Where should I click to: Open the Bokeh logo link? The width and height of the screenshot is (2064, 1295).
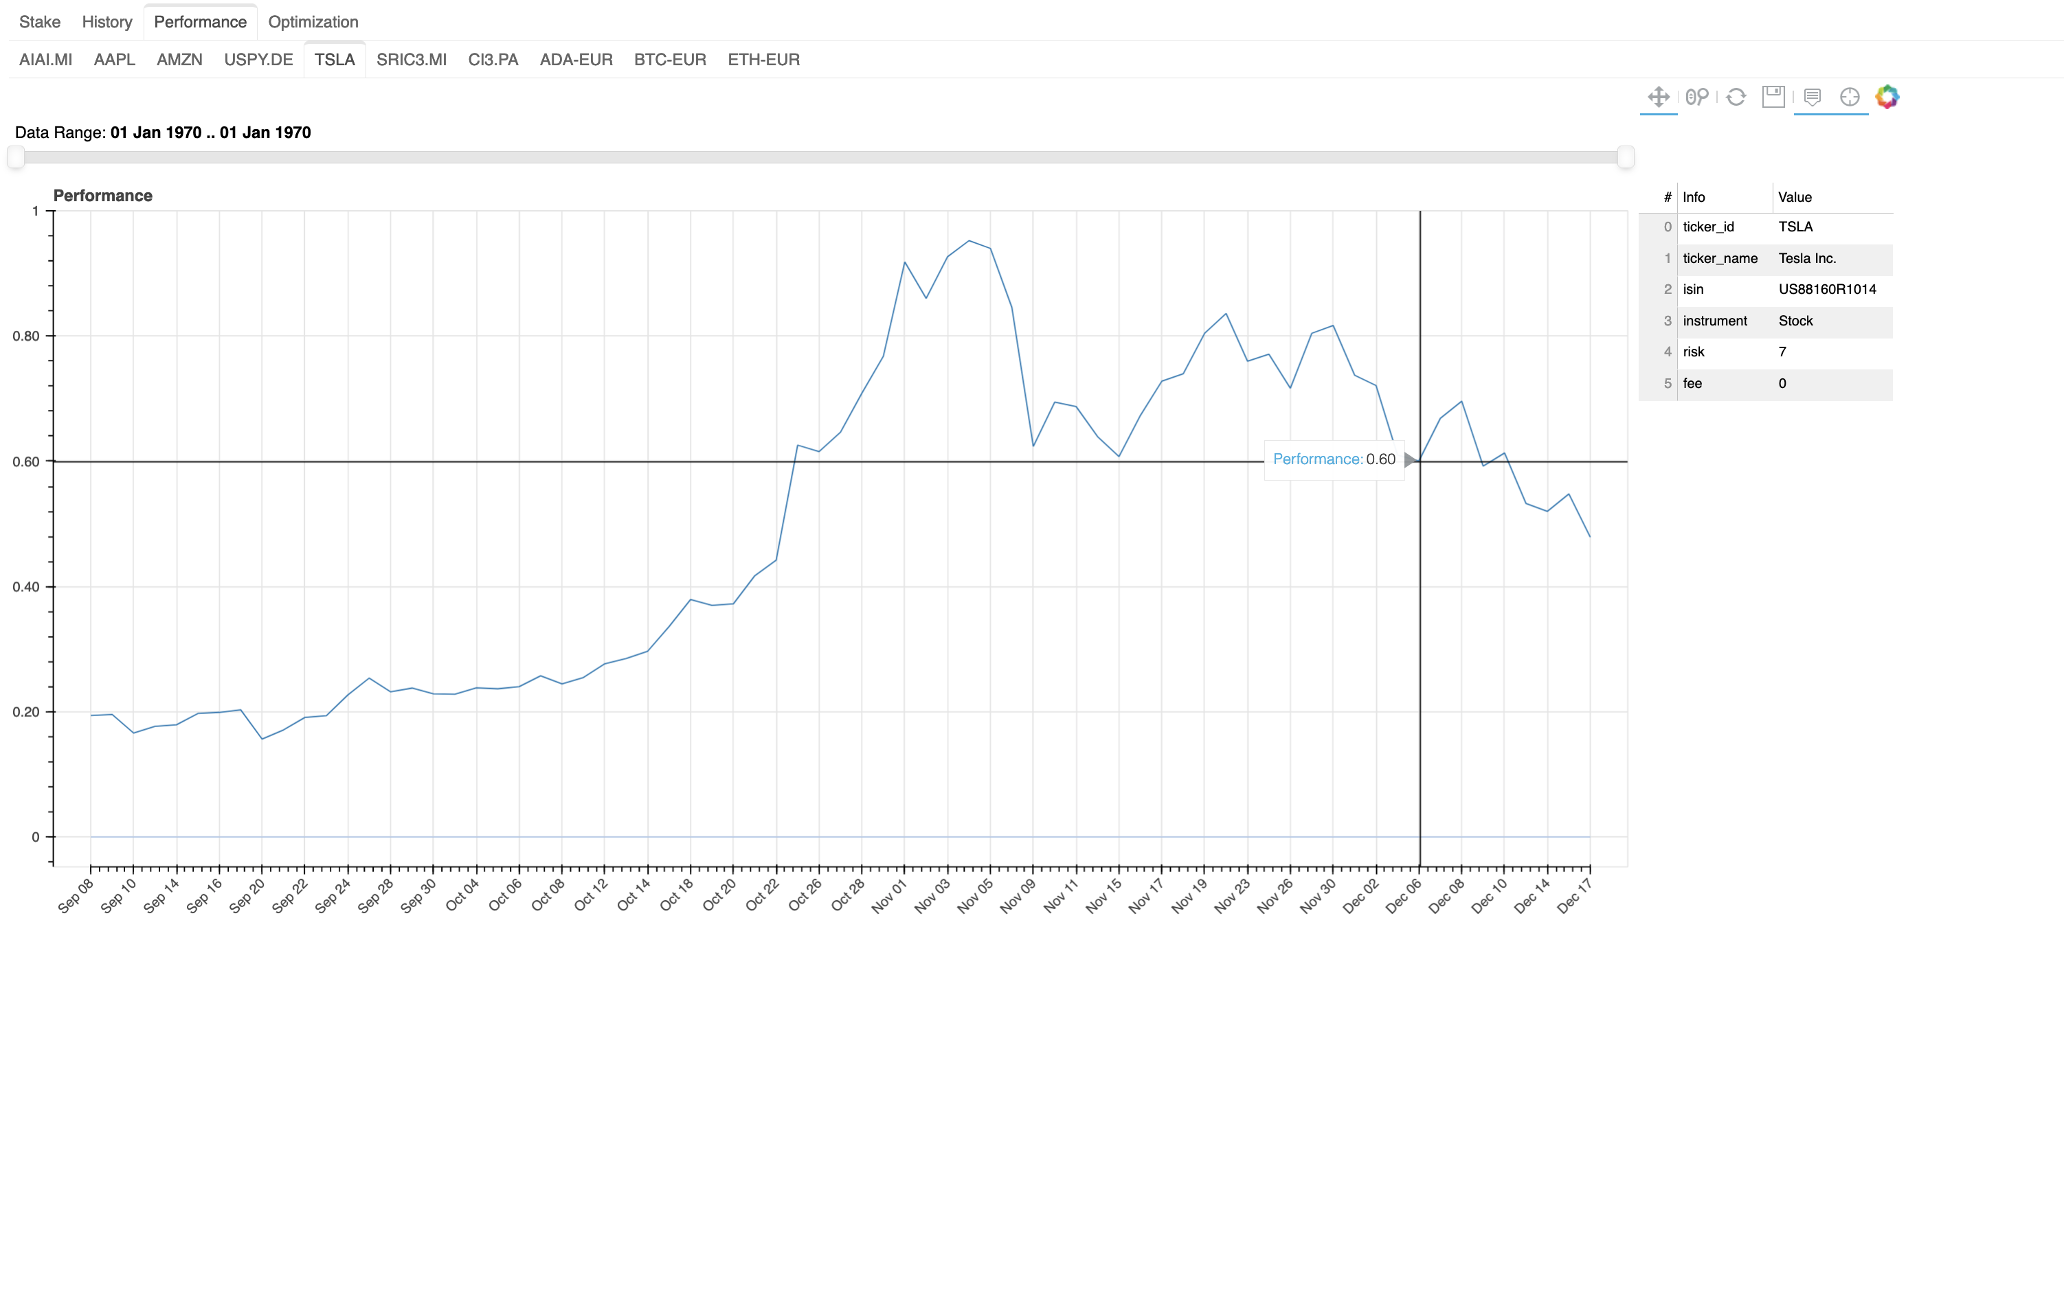click(1887, 97)
